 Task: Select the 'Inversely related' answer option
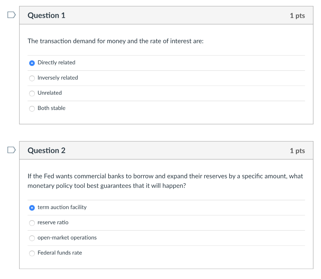pyautogui.click(x=32, y=78)
